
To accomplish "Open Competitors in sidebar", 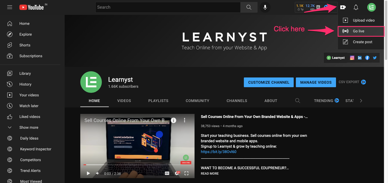I will click(32, 160).
